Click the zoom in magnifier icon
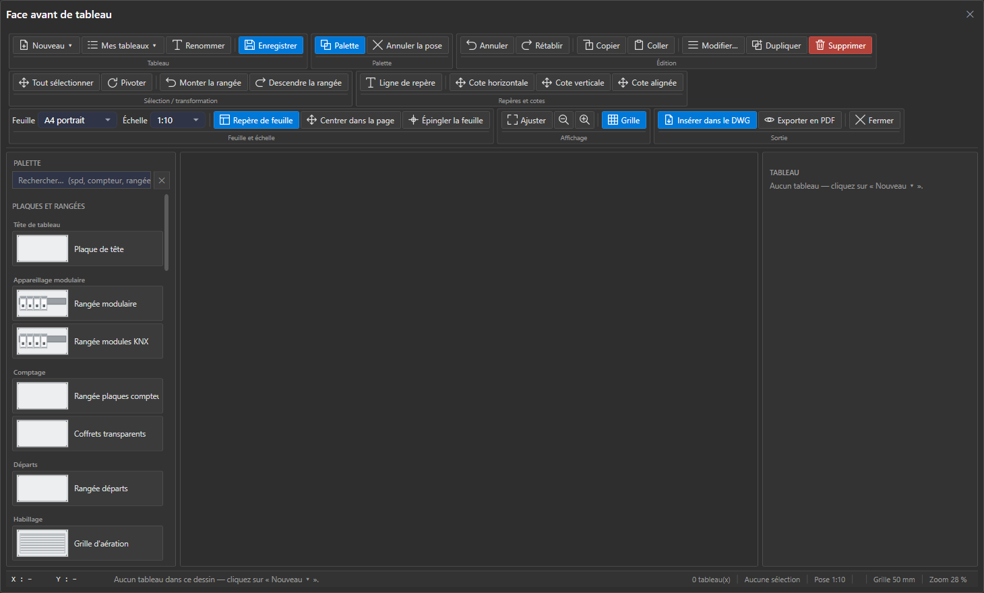 click(584, 120)
